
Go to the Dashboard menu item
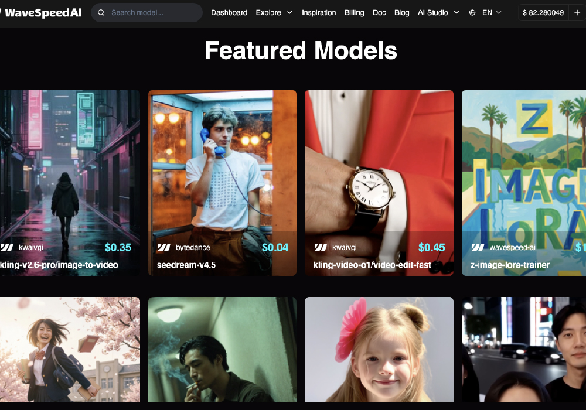[229, 13]
